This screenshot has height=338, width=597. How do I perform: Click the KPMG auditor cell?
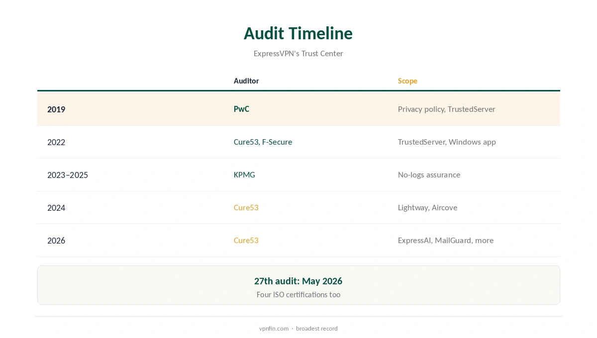244,174
